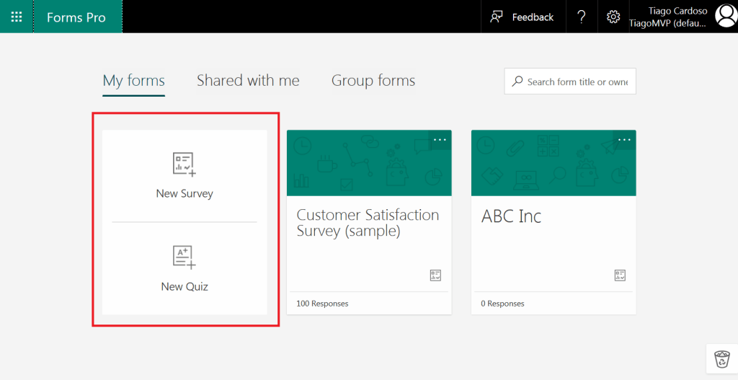
Task: Click the user profile avatar
Action: click(725, 16)
